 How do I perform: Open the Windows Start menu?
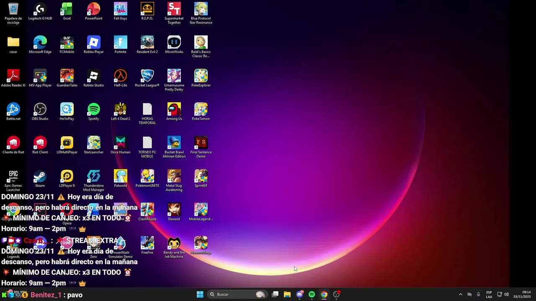coord(200,294)
